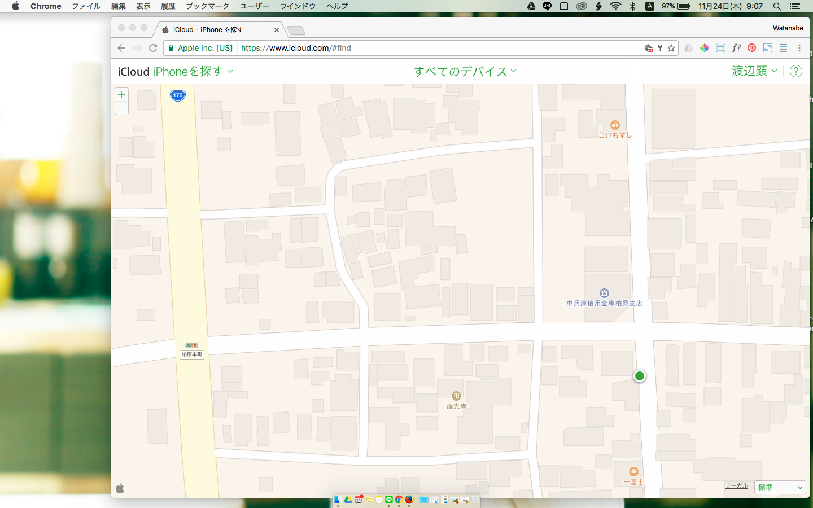Go back with browser back arrow
Viewport: 813px width, 508px height.
click(121, 48)
